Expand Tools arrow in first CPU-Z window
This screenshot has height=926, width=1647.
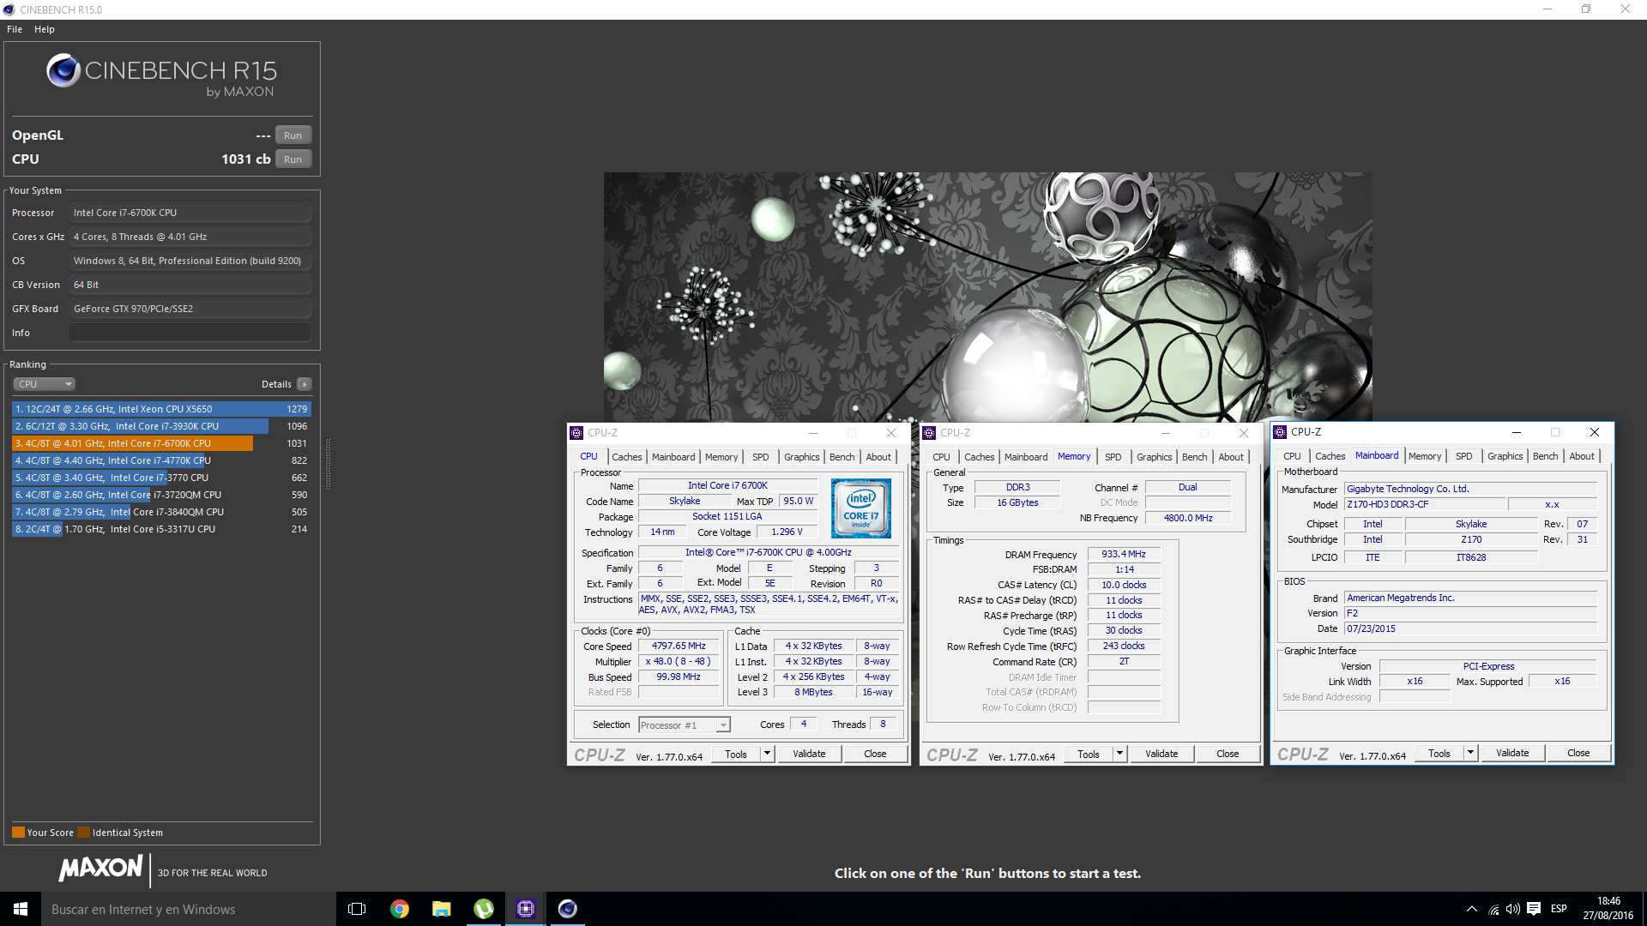coord(768,754)
